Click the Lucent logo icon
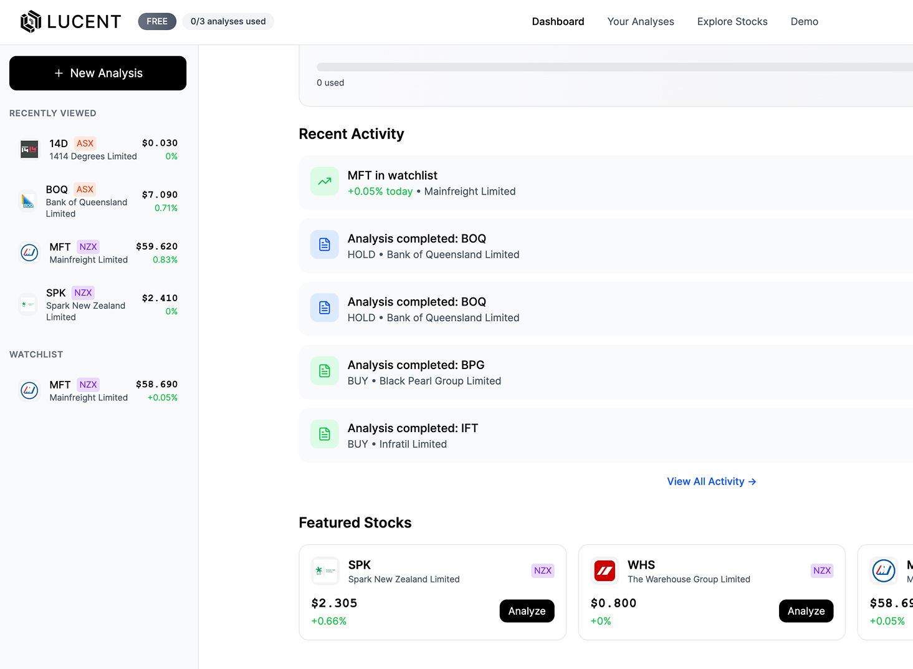This screenshot has height=669, width=913. pyautogui.click(x=29, y=21)
